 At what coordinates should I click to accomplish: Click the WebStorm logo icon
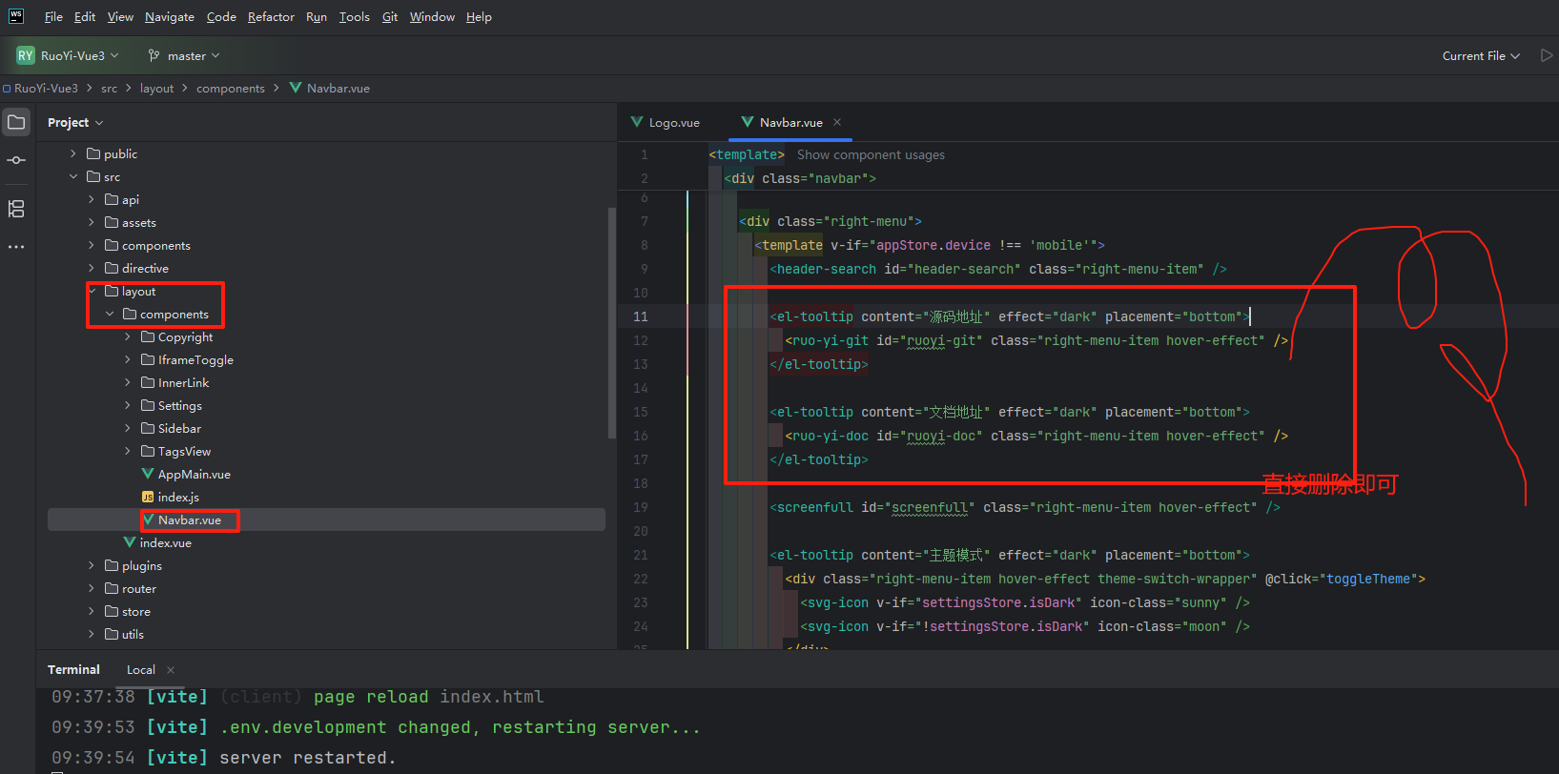tap(16, 16)
